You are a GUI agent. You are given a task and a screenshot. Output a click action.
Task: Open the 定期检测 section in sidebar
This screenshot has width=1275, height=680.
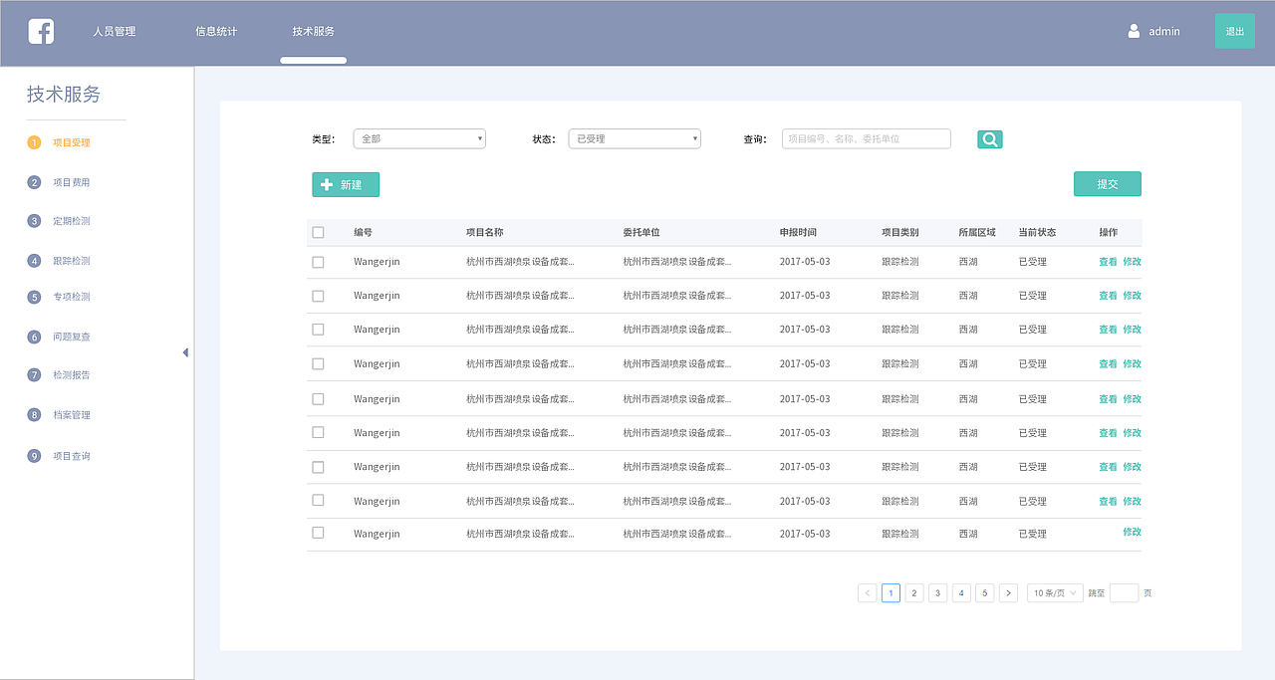73,220
